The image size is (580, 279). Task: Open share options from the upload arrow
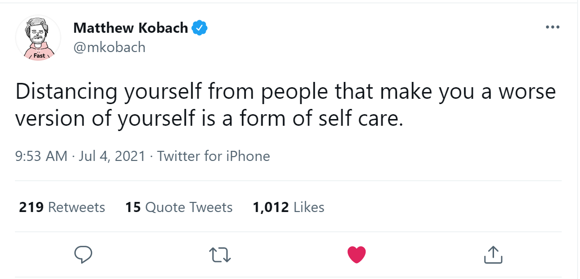(493, 254)
